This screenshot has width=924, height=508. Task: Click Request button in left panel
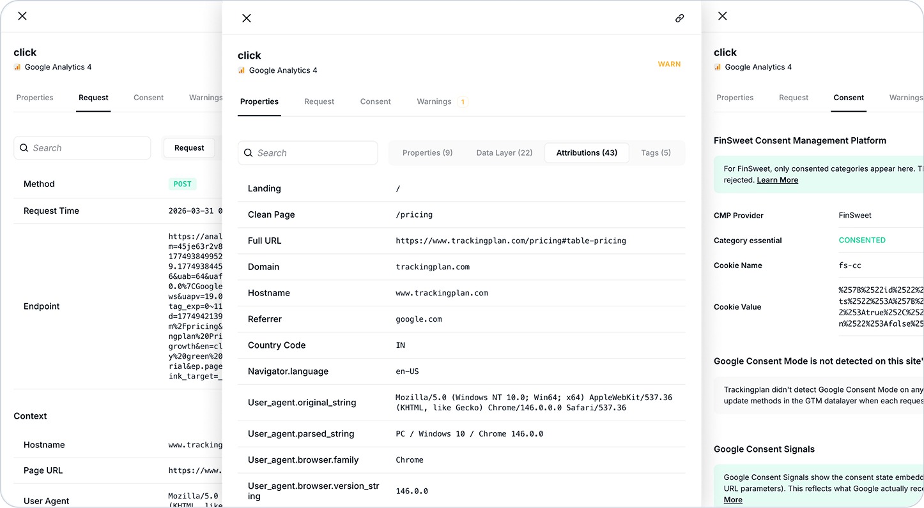[x=189, y=148]
